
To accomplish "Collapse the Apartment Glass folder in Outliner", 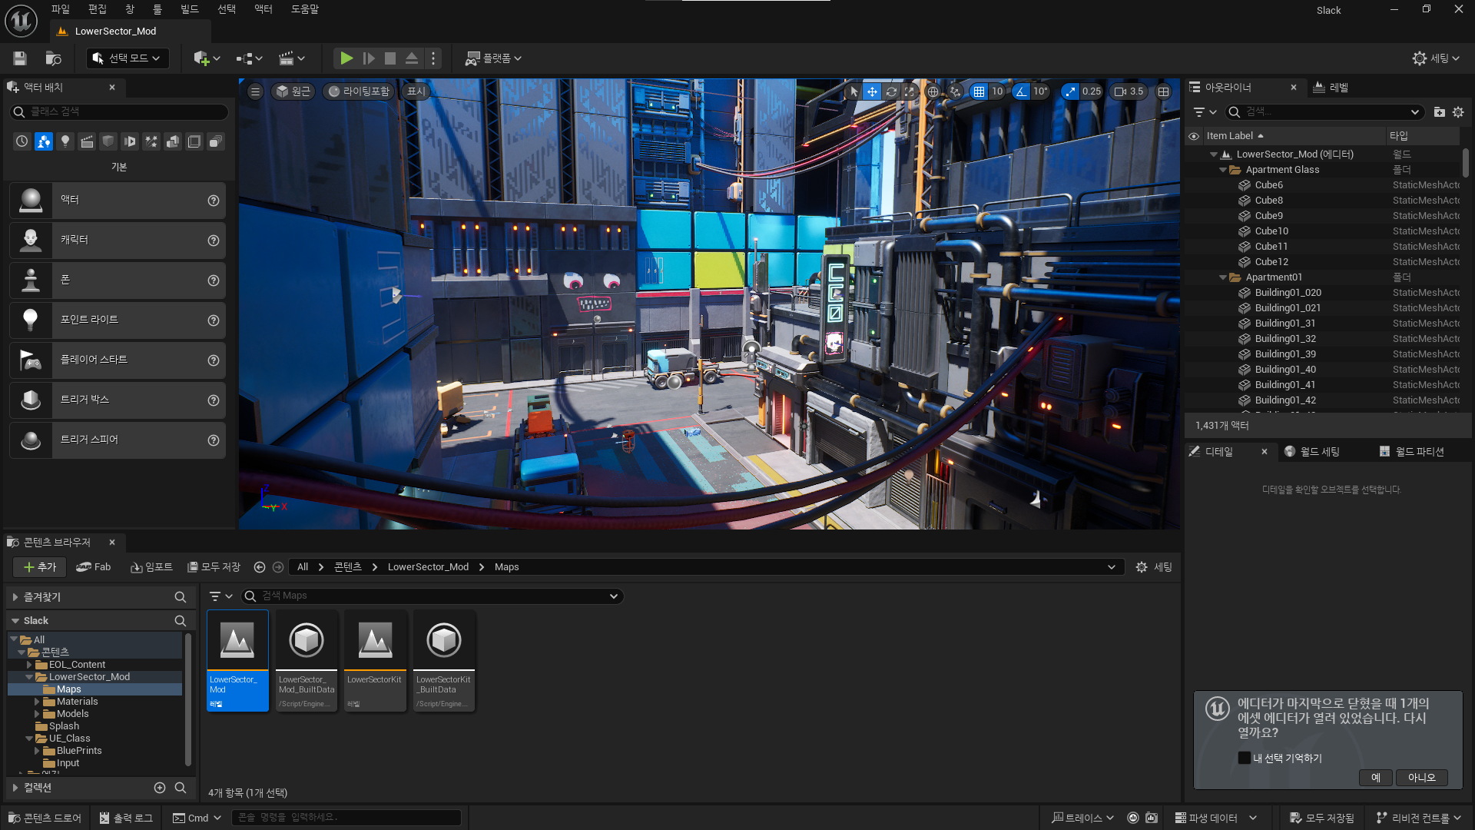I will (1223, 170).
